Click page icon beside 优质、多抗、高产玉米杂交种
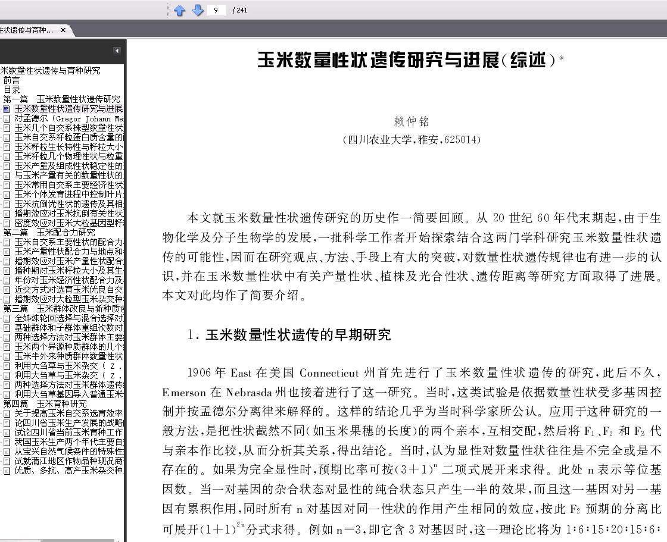667x542 pixels. pyautogui.click(x=7, y=471)
